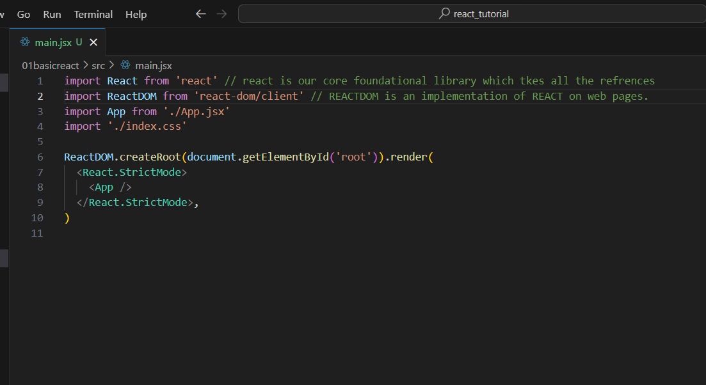Select the main.jsx tab

(x=58, y=42)
